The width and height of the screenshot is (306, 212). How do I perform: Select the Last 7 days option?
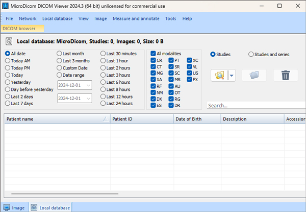pyautogui.click(x=8, y=104)
